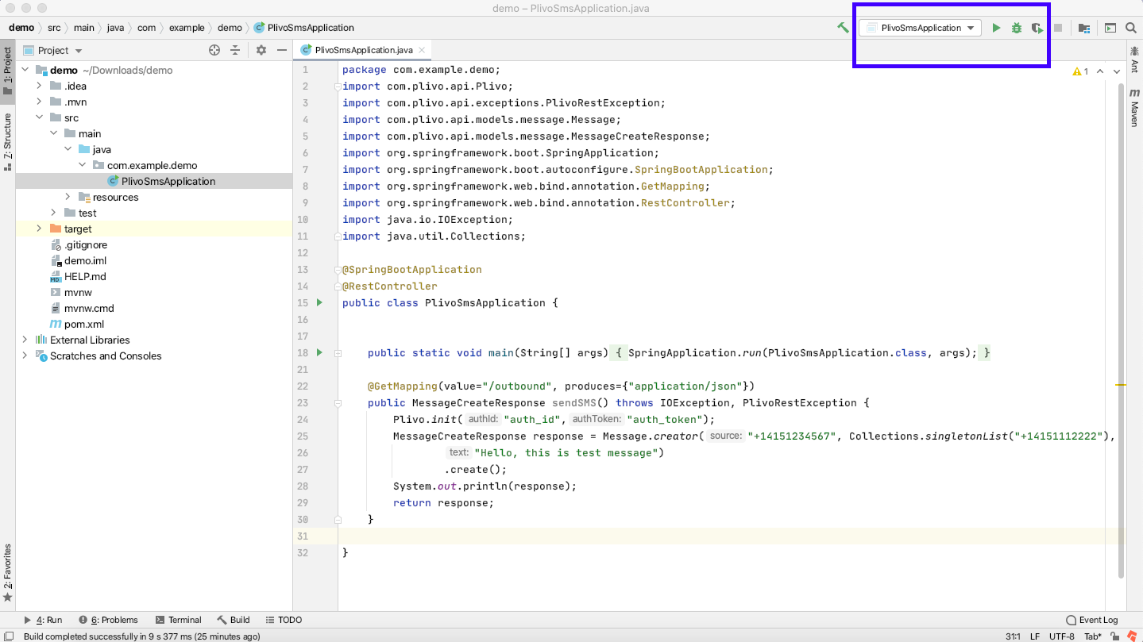Click the Build project hammer icon
This screenshot has height=642, width=1143.
[843, 28]
